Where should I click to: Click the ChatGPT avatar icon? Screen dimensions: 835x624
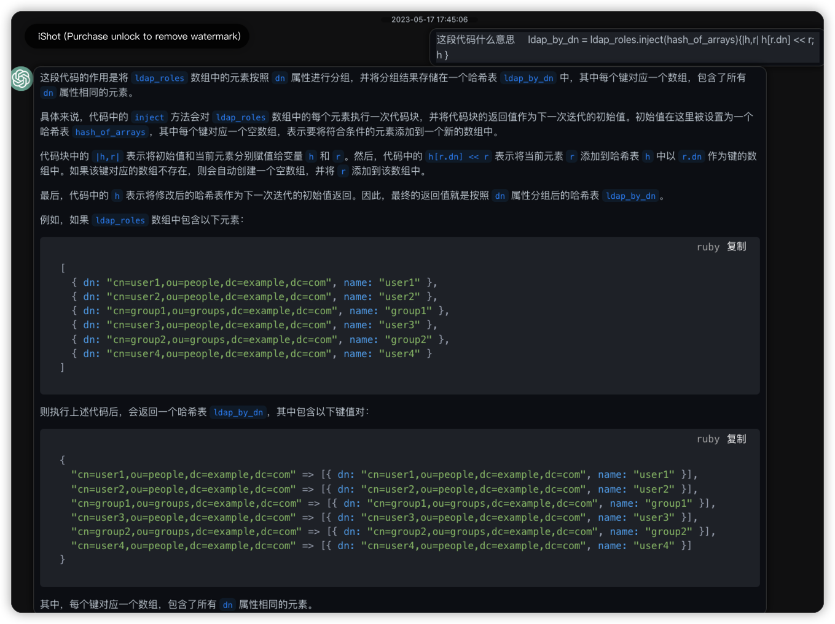tap(22, 79)
